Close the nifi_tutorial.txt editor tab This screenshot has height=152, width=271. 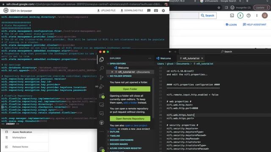pos(202,58)
